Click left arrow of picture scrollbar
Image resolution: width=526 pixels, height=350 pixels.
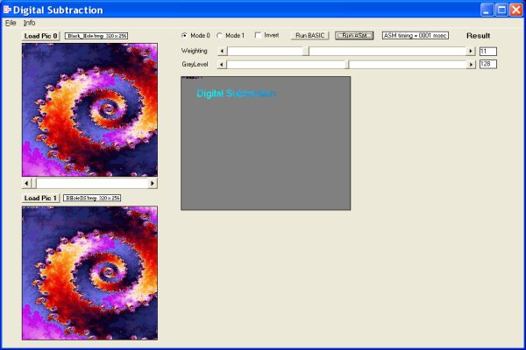(27, 184)
